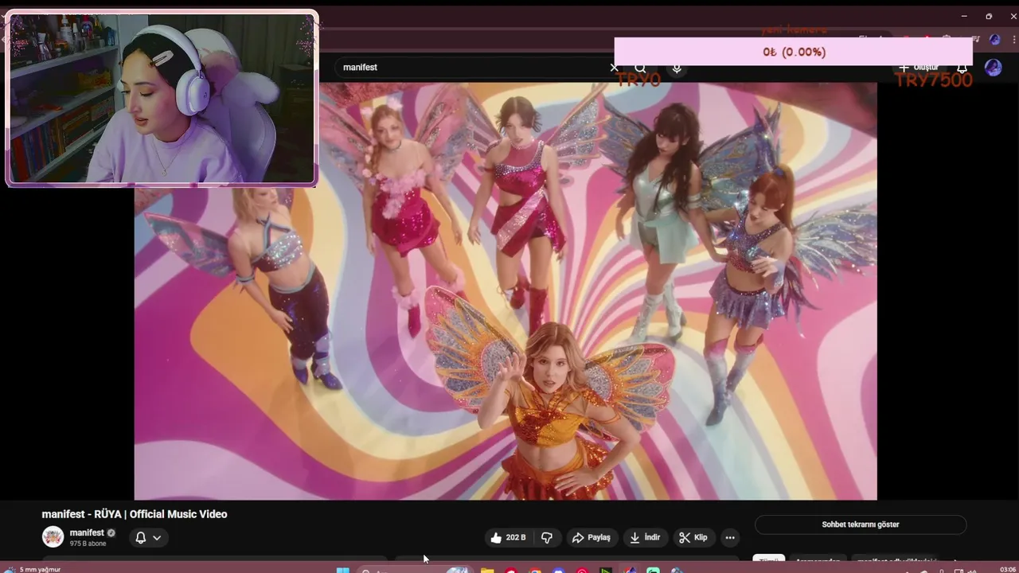This screenshot has height=573, width=1019.
Task: Dislike the RÜYA music video
Action: coord(547,538)
